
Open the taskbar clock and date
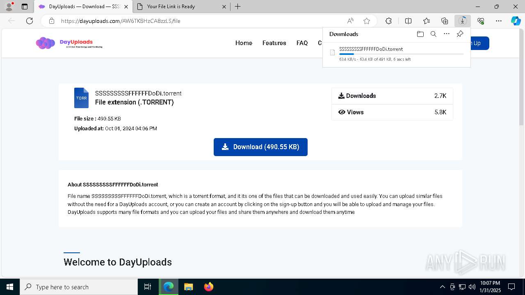pos(490,287)
